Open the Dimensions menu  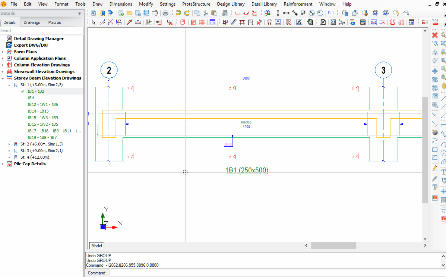121,4
